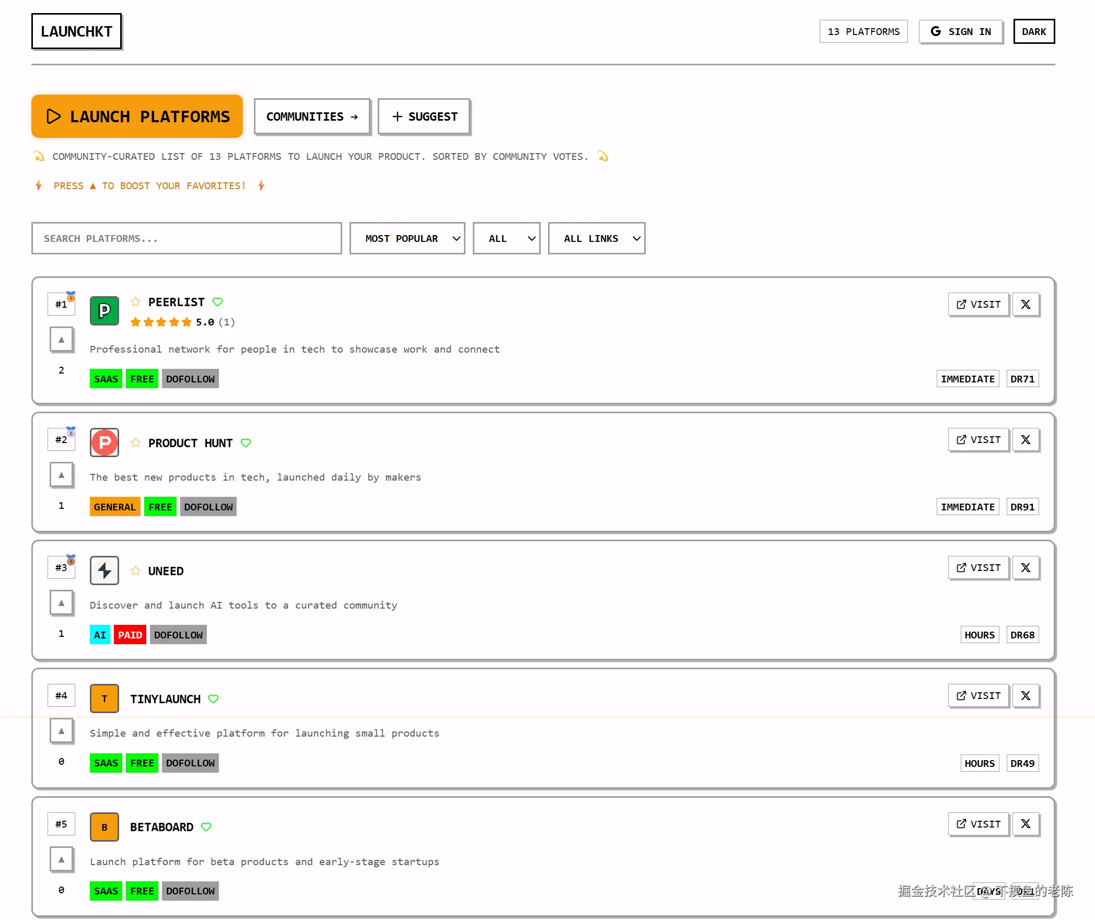The image size is (1095, 920).
Task: Click the green heart next to Betaboard
Action: click(206, 827)
